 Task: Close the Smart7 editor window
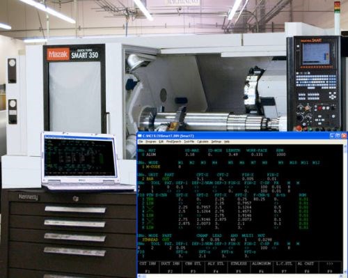[x=344, y=136]
